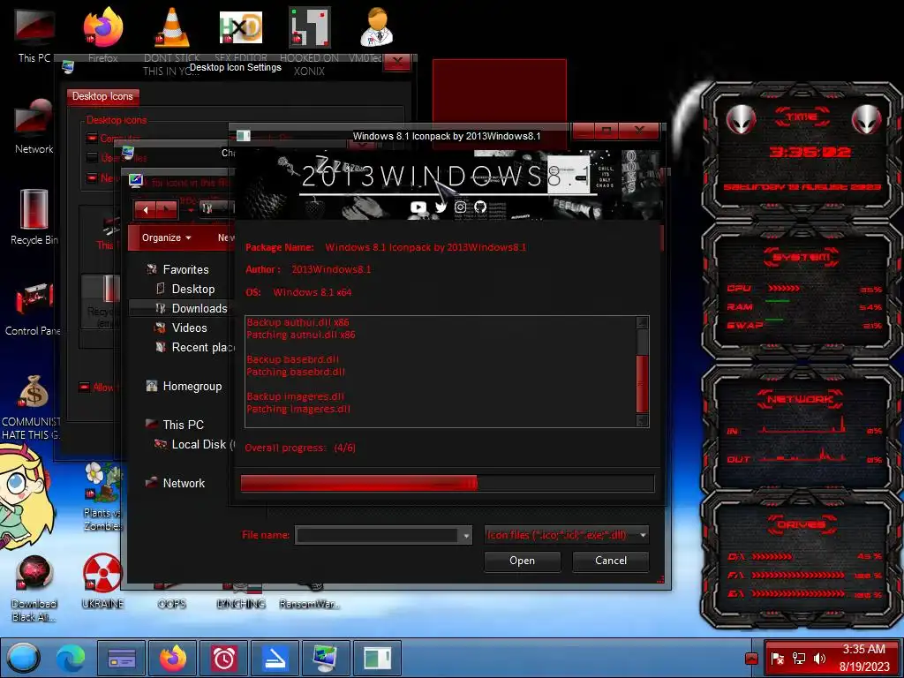Open the volume control in system tray
Image resolution: width=904 pixels, height=678 pixels.
point(819,658)
